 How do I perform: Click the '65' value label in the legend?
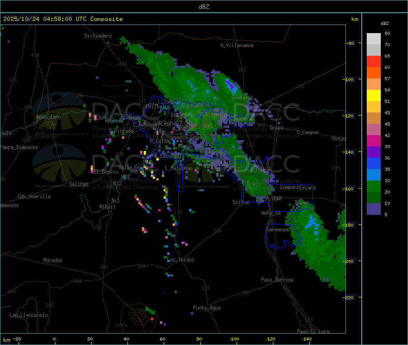(387, 56)
